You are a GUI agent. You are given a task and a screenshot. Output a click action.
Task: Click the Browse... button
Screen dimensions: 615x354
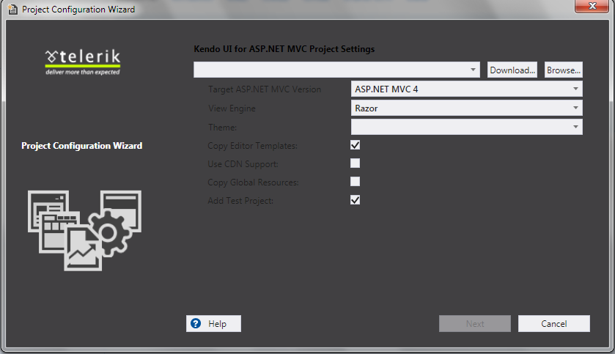coord(563,70)
